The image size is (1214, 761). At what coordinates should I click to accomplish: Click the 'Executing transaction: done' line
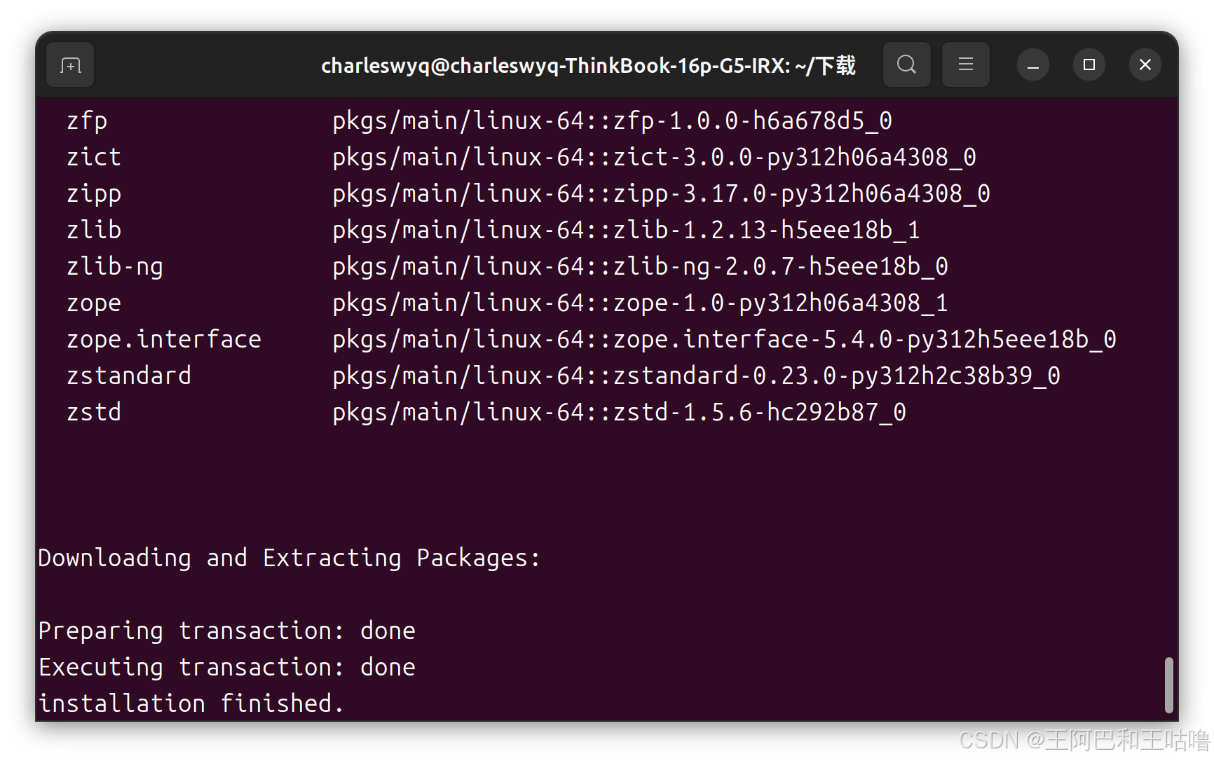[x=226, y=666]
